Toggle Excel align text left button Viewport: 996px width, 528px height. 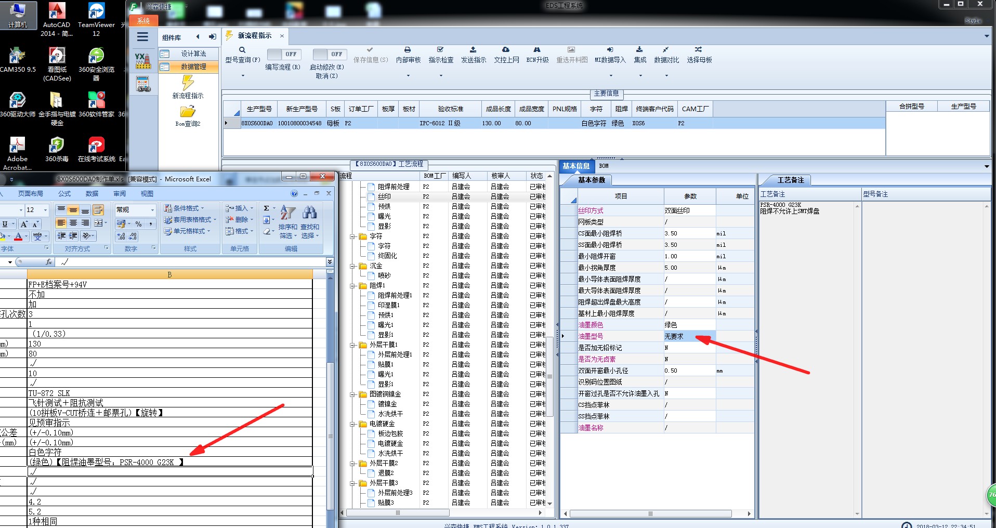tap(61, 223)
